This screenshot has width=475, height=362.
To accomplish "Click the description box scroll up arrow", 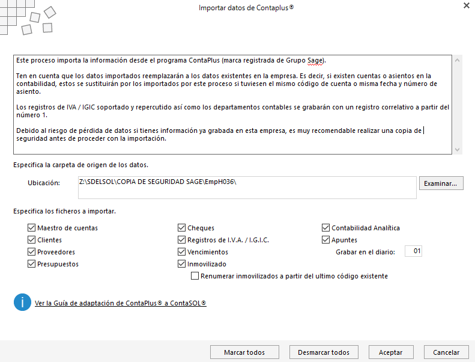I will [458, 60].
